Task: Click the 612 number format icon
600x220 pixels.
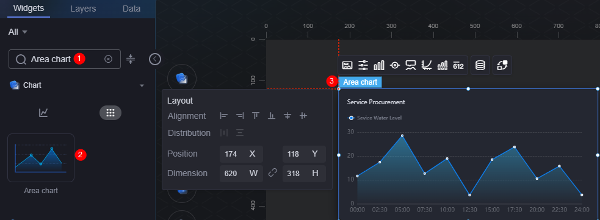Action: (x=458, y=66)
